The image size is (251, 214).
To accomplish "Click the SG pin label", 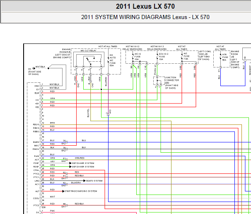I will coord(37,212).
